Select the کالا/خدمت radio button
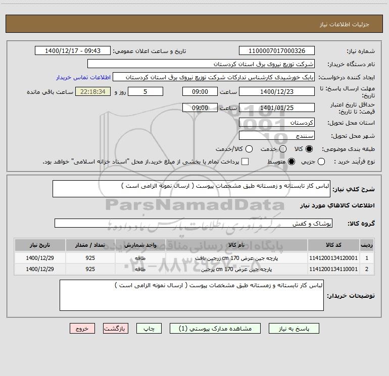 pyautogui.click(x=249, y=149)
